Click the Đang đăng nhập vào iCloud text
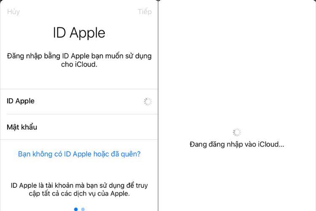 coord(237,144)
